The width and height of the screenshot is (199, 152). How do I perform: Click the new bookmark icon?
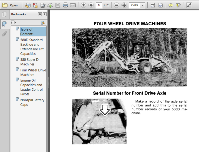pyautogui.click(x=43, y=23)
